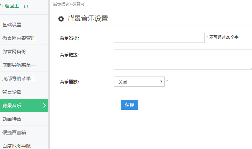Select the highlighted 背景音乐 menu item

click(x=12, y=106)
